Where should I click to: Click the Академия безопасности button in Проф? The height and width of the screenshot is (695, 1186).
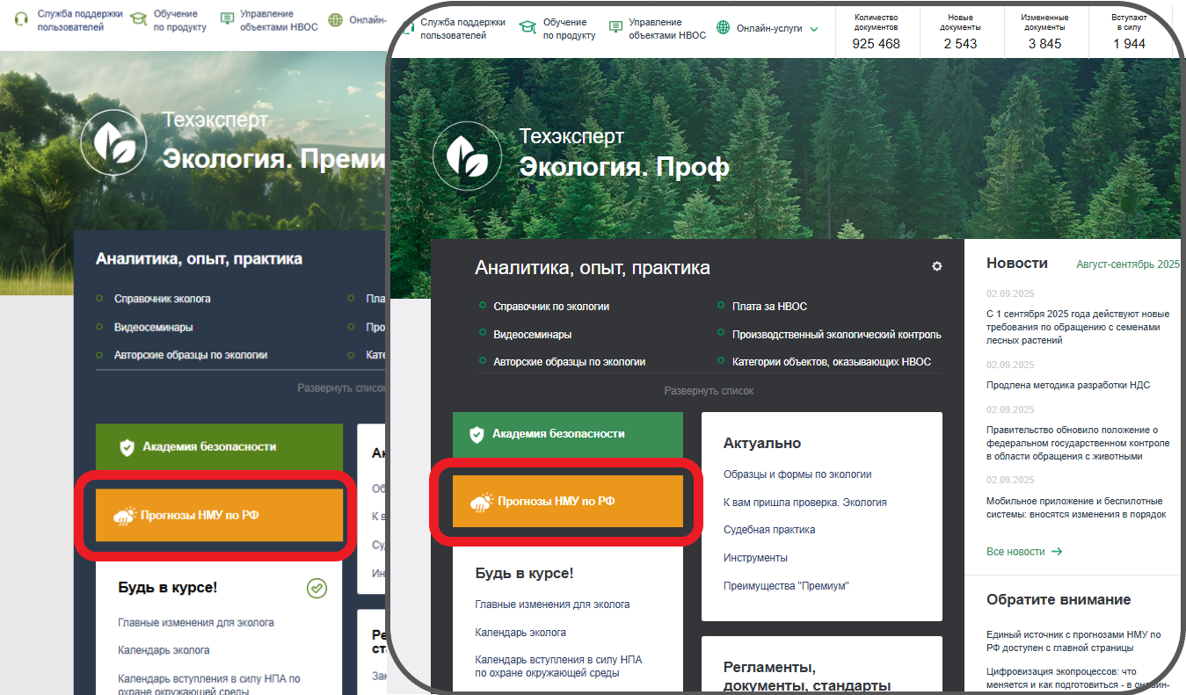(567, 434)
